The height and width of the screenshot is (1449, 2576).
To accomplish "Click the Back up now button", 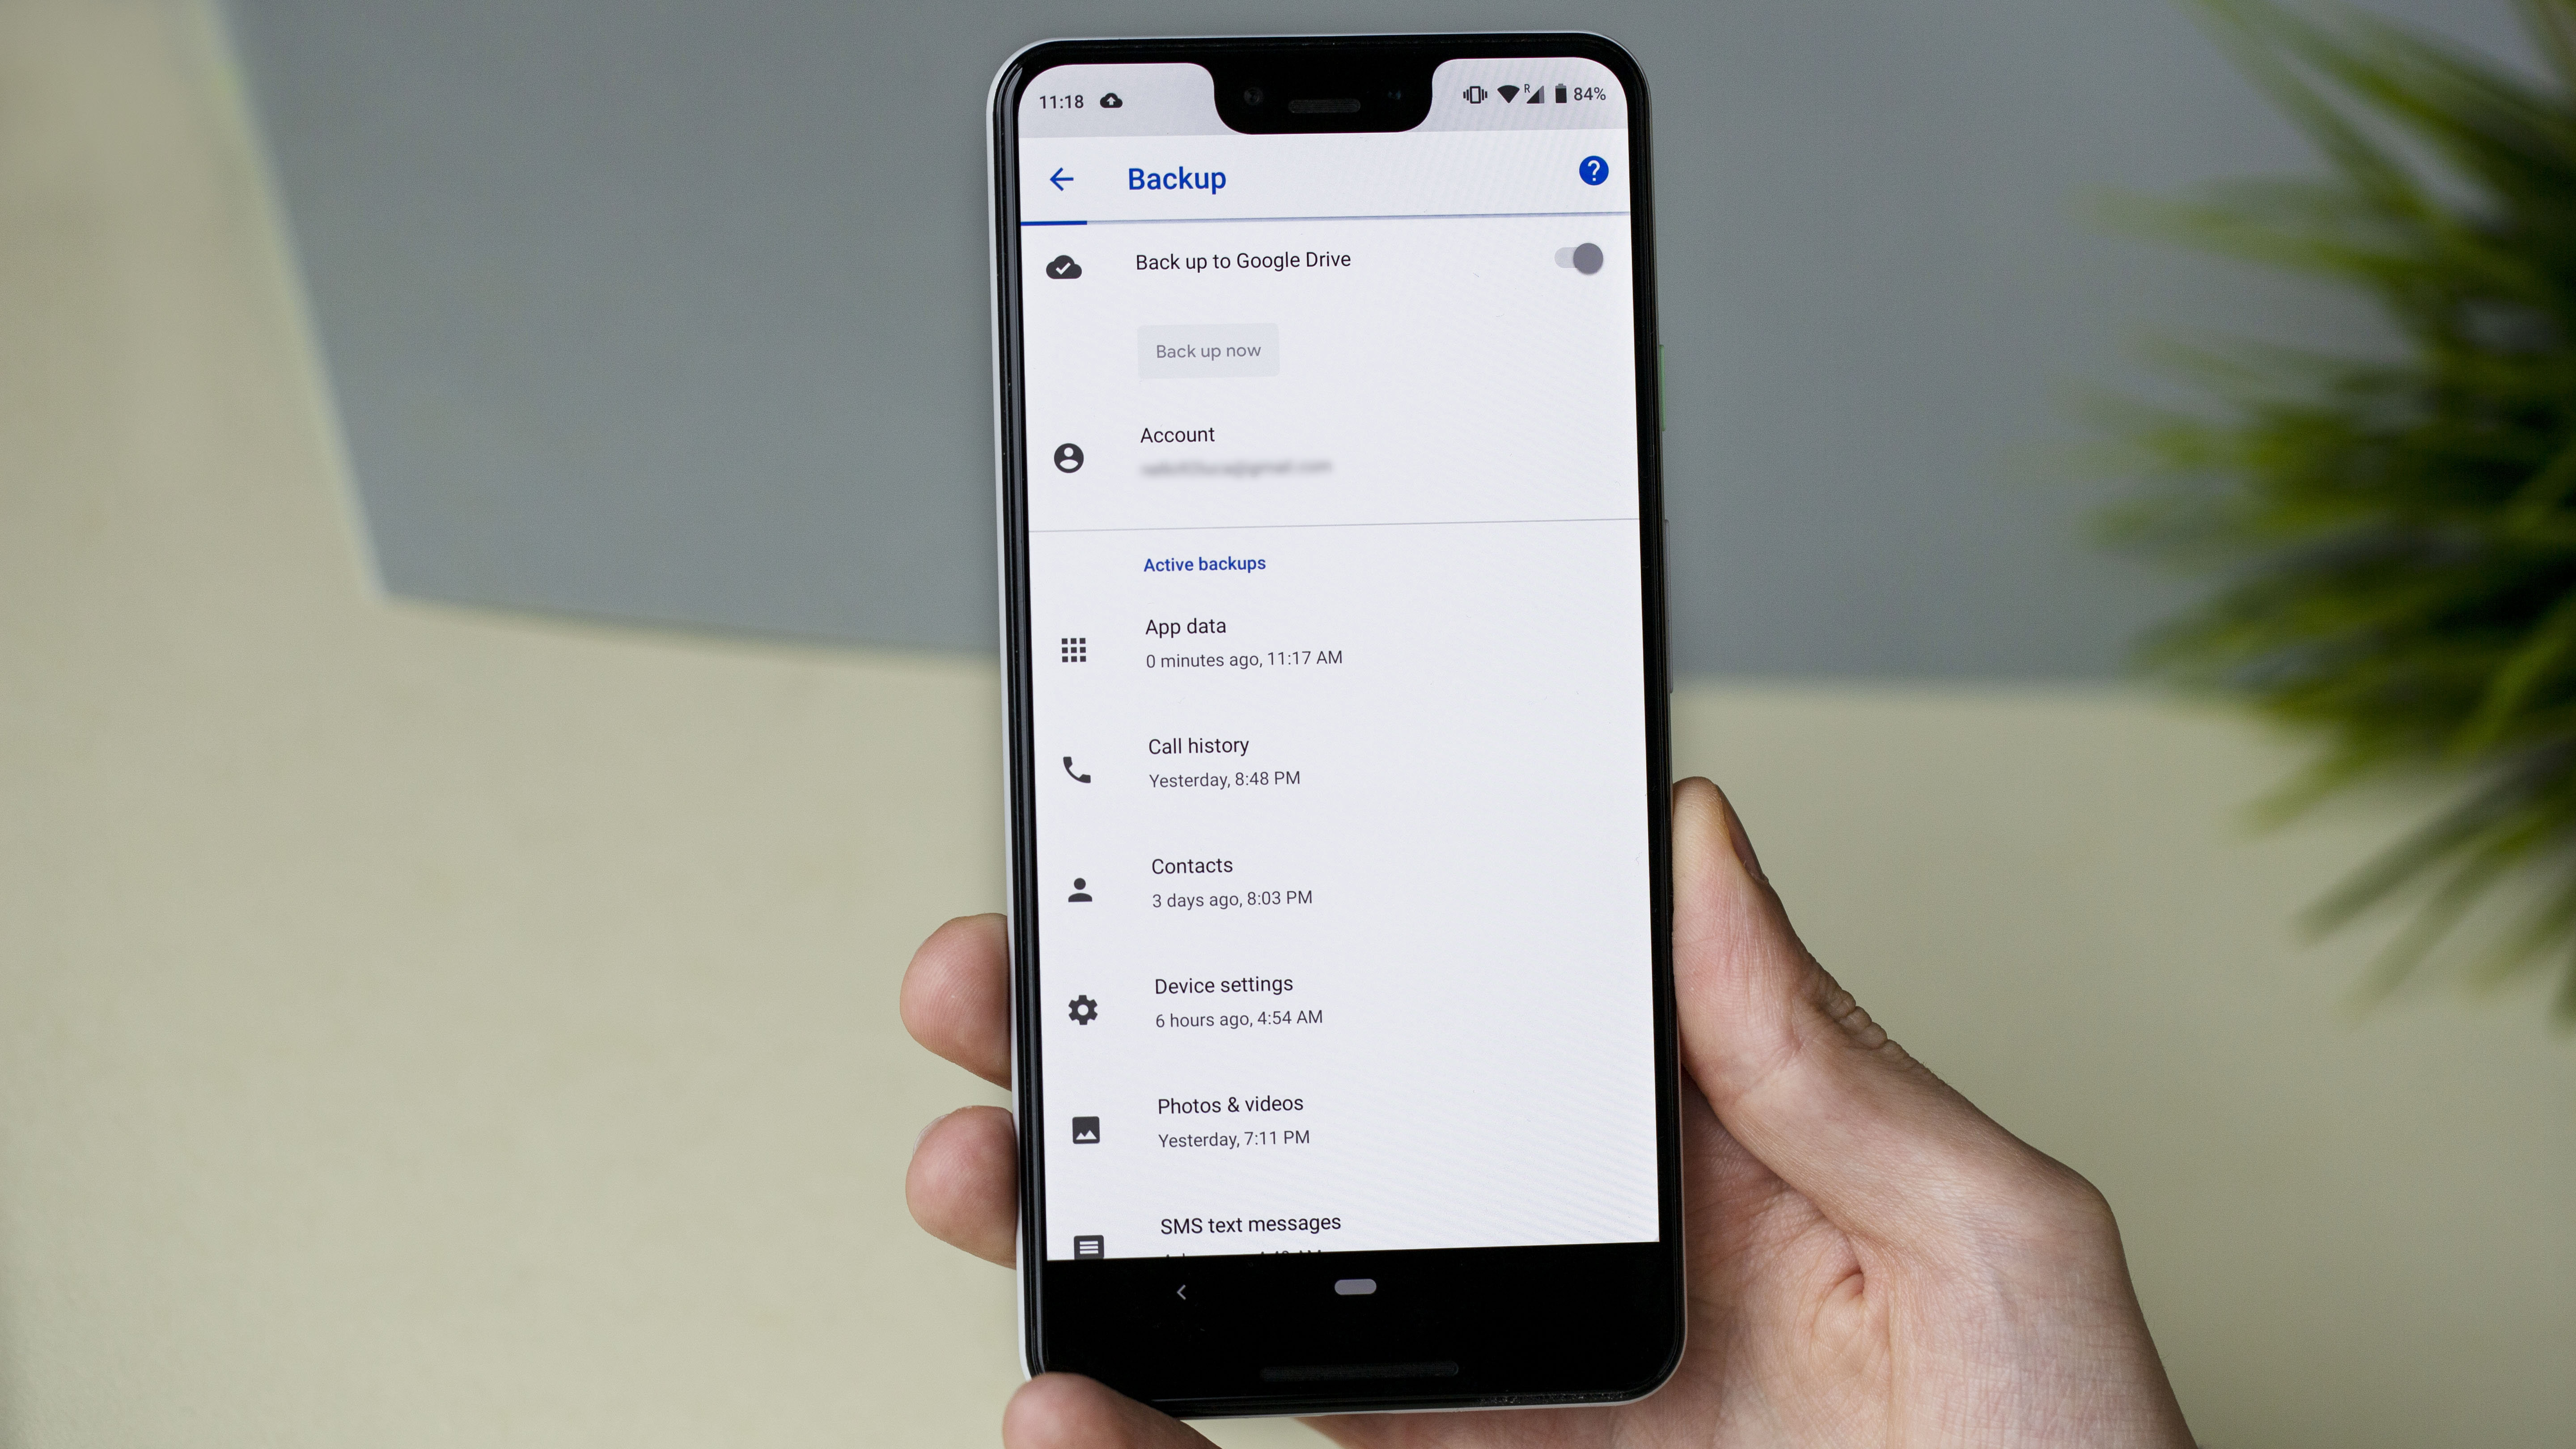I will [1208, 348].
